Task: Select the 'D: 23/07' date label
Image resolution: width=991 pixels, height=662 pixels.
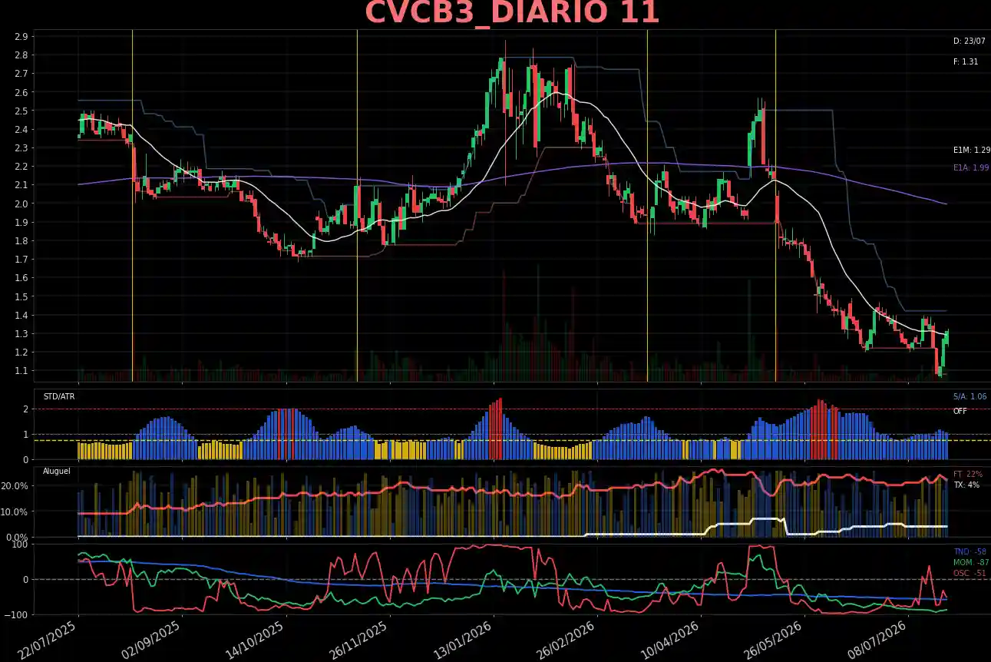Action: click(969, 41)
